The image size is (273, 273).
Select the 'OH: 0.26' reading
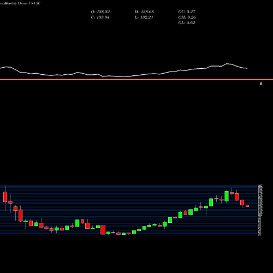[187, 17]
